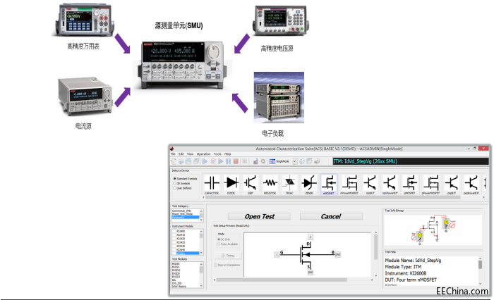Select the nMOSFET device icon
This screenshot has height=300, width=494.
pyautogui.click(x=329, y=183)
